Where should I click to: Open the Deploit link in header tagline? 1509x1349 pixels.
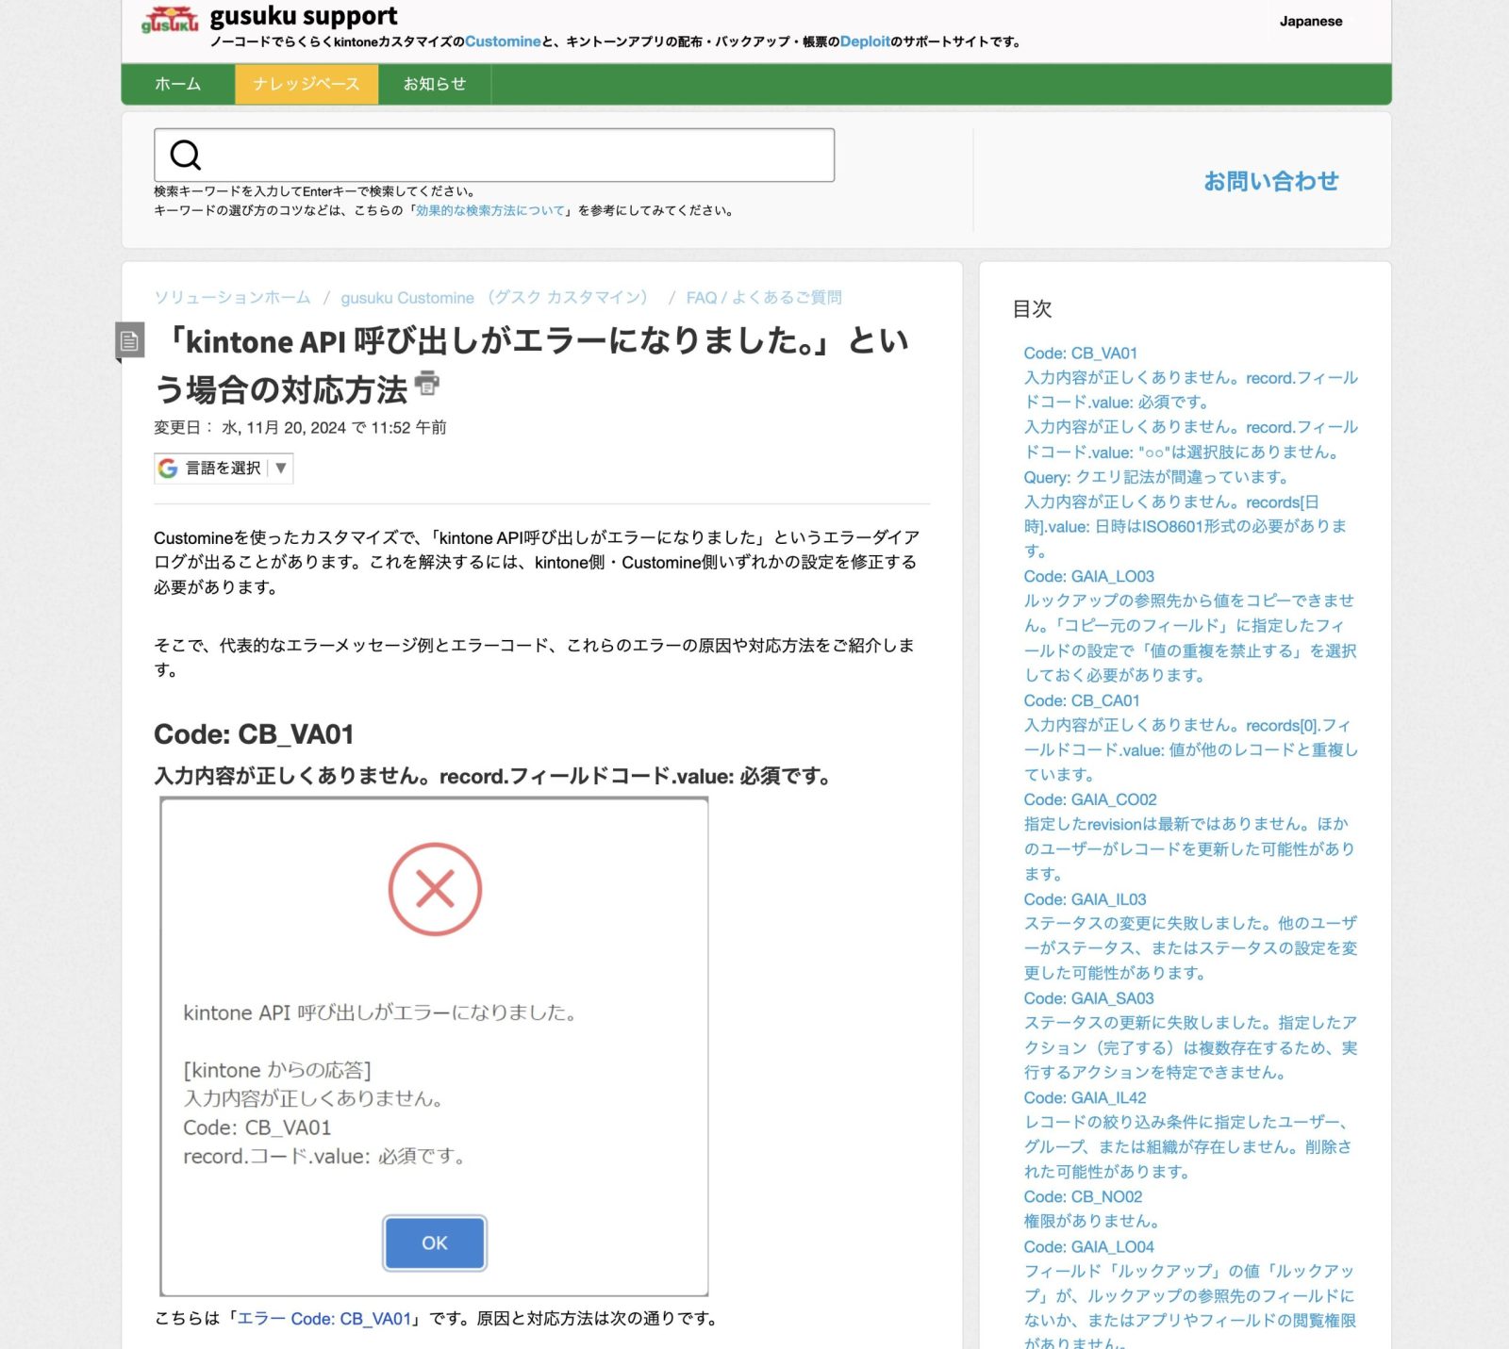click(x=865, y=41)
